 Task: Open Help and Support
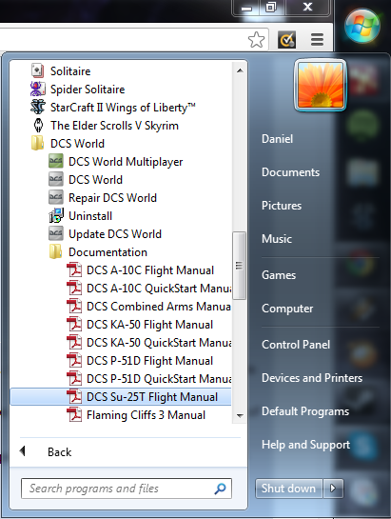click(x=305, y=445)
